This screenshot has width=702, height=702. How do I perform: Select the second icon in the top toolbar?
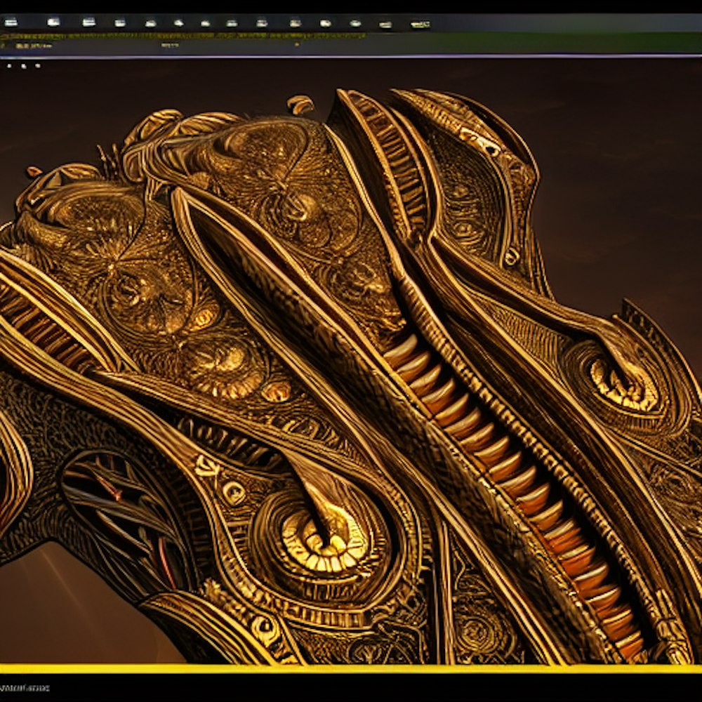[53, 22]
